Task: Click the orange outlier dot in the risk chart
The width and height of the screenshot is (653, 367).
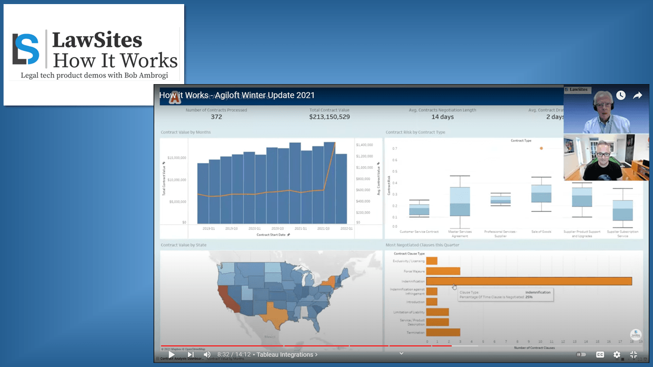Action: tap(541, 148)
